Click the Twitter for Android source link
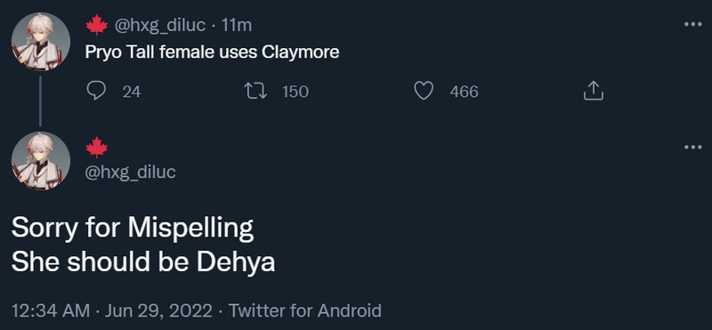712x330 pixels. click(304, 311)
